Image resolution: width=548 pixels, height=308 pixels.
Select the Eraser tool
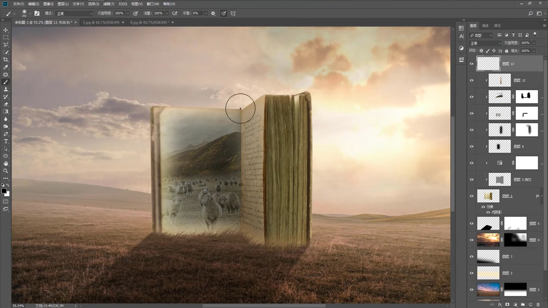click(6, 104)
